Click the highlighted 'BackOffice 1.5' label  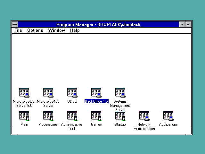(96, 101)
